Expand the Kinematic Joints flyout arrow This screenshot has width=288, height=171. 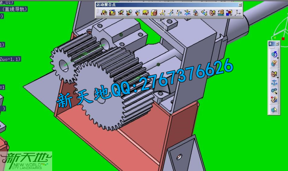point(278,78)
